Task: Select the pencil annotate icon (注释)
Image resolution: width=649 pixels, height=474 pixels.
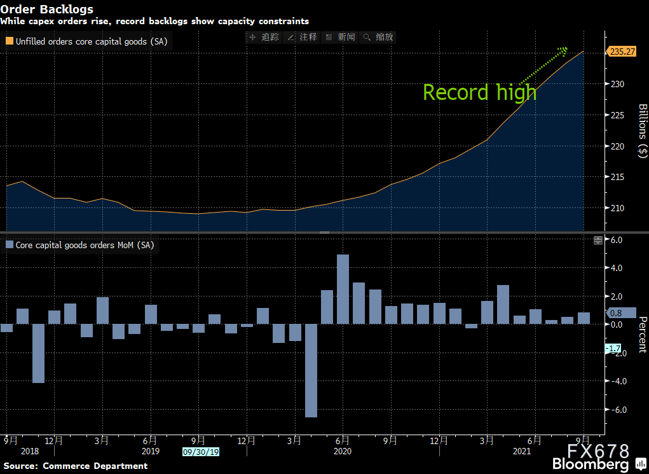Action: 290,38
